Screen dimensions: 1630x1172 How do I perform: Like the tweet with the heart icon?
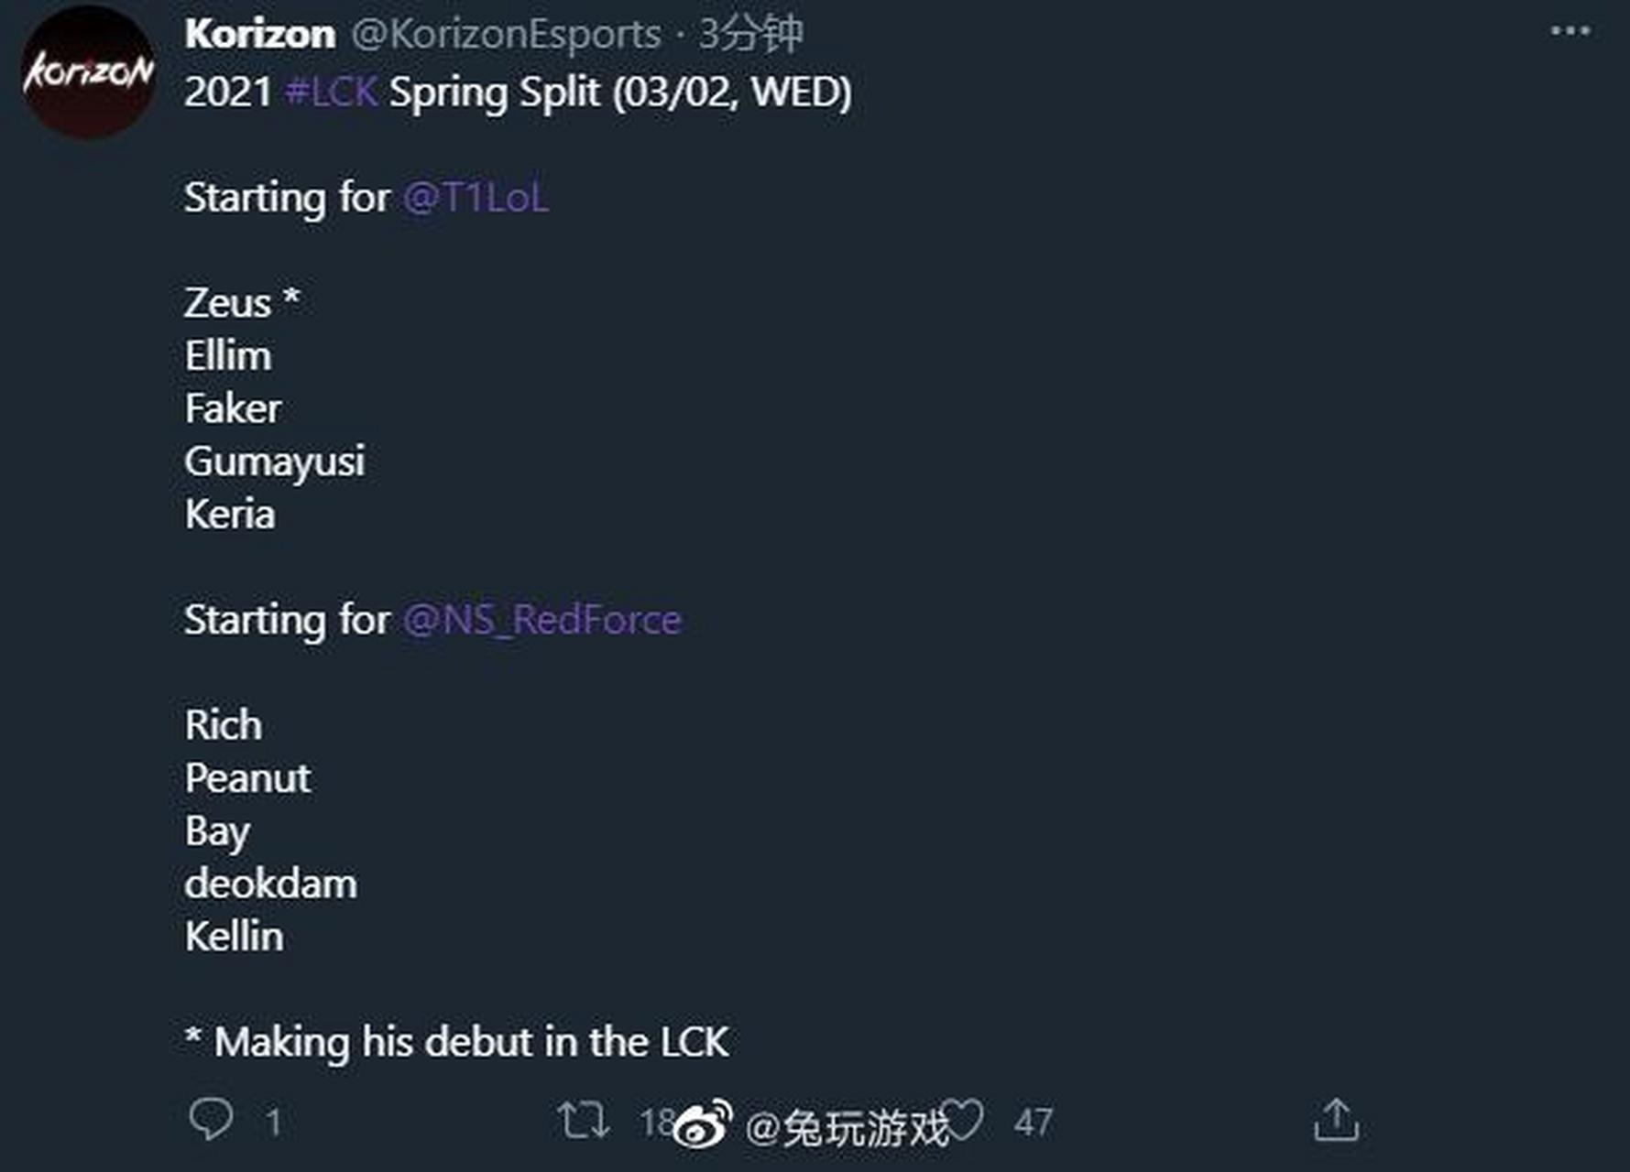964,1119
